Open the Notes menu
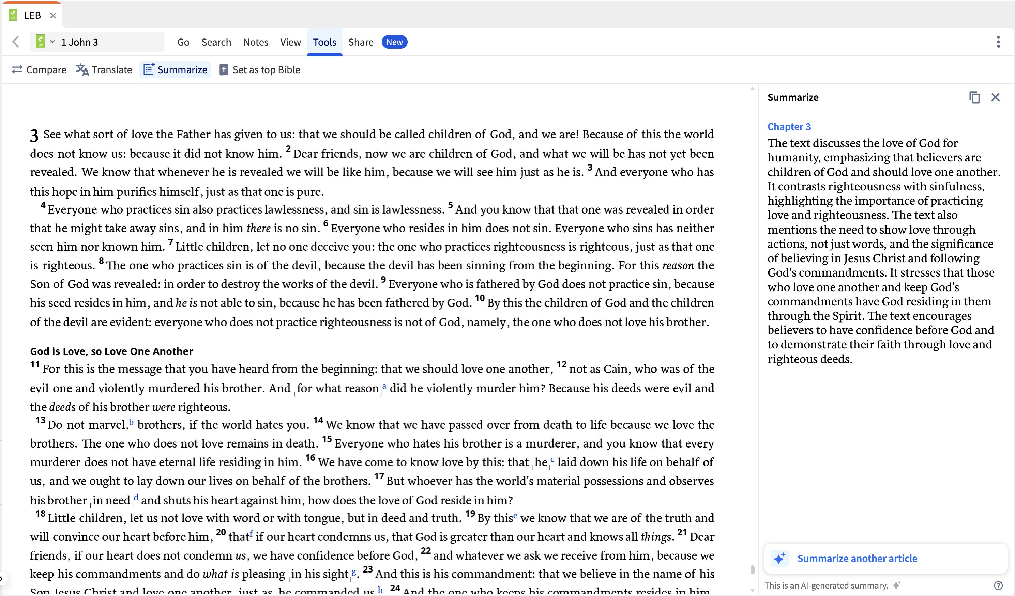 point(256,42)
